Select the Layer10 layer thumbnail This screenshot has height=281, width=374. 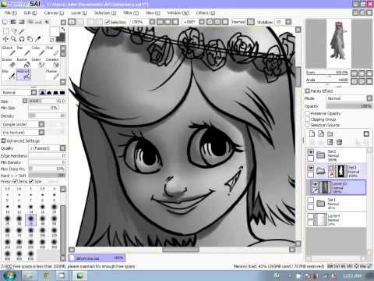tap(325, 187)
